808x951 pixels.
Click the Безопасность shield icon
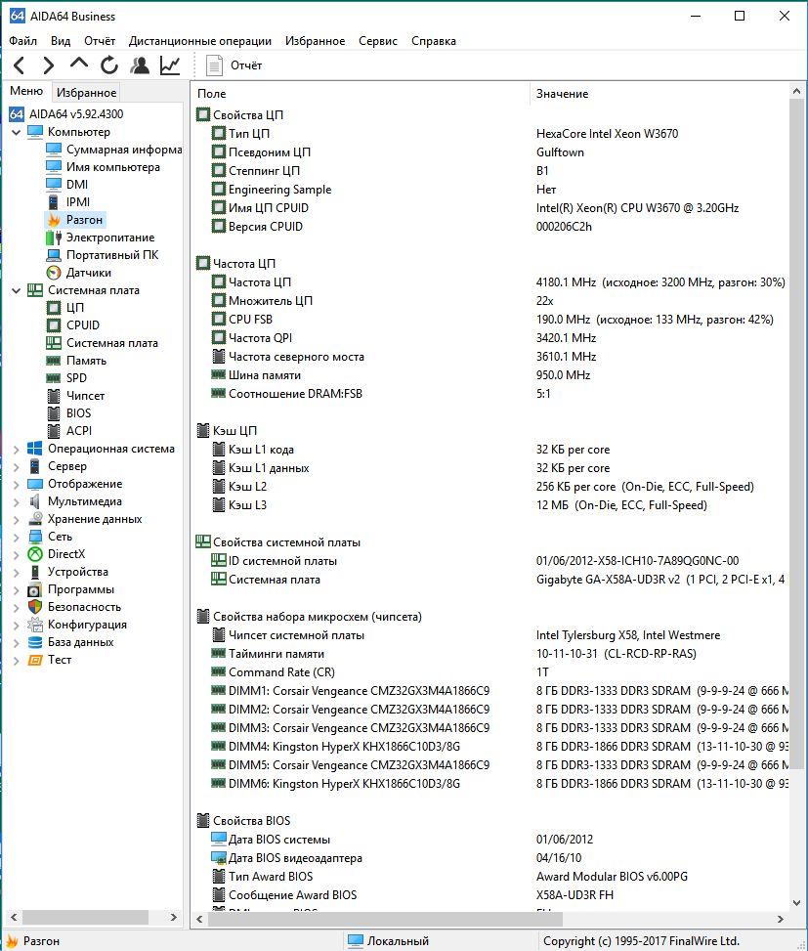[35, 607]
